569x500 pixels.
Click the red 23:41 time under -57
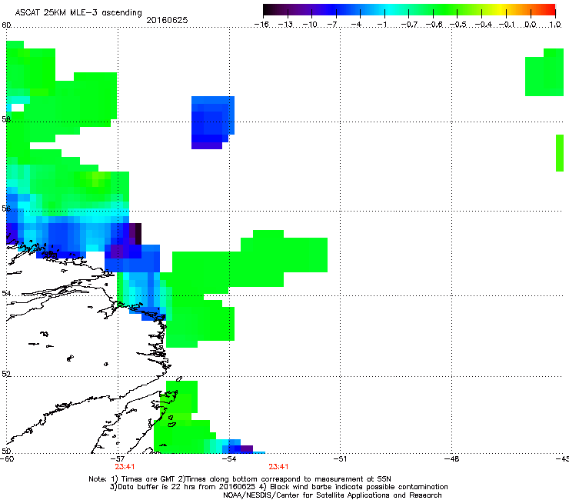[125, 467]
